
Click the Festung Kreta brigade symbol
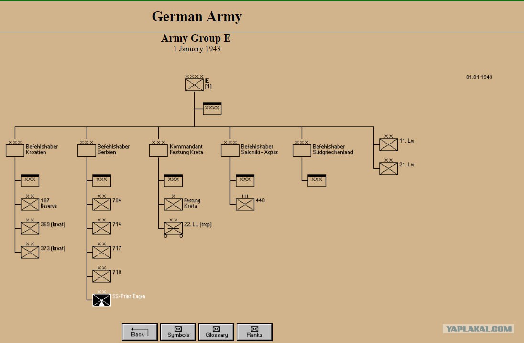(x=174, y=204)
